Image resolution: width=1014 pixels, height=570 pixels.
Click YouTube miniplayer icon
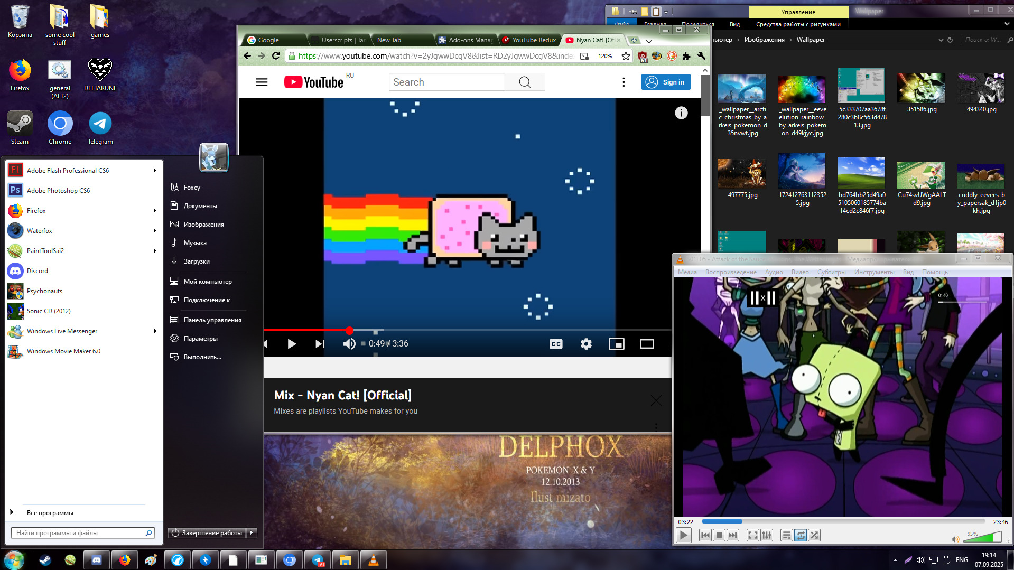[616, 344]
